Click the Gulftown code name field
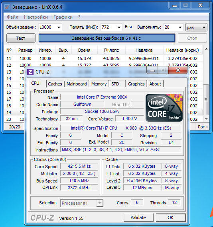 [x=82, y=104]
